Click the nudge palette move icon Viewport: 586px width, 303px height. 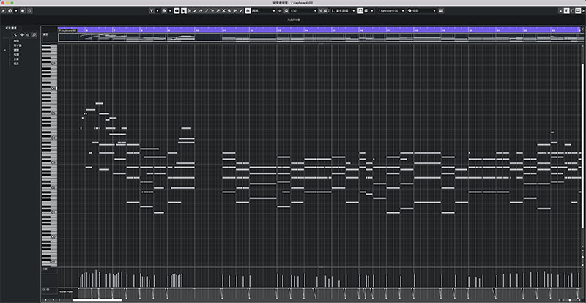[x=164, y=11]
